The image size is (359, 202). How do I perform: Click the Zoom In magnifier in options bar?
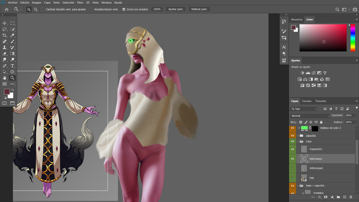[x=29, y=9]
